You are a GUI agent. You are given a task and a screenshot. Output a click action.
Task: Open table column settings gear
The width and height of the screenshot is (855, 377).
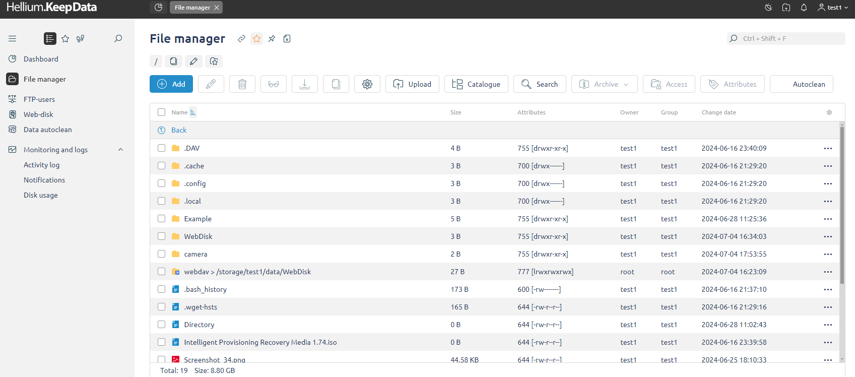tap(829, 112)
